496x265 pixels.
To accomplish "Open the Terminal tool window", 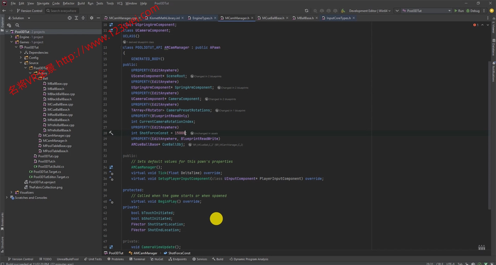I will pos(137,259).
